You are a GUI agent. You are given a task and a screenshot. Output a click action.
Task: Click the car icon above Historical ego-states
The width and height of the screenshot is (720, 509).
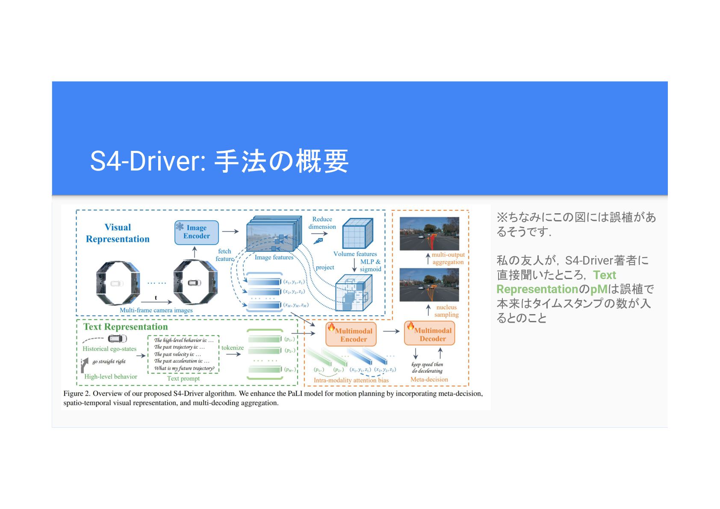[117, 338]
